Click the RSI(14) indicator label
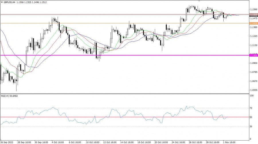 click(6, 96)
